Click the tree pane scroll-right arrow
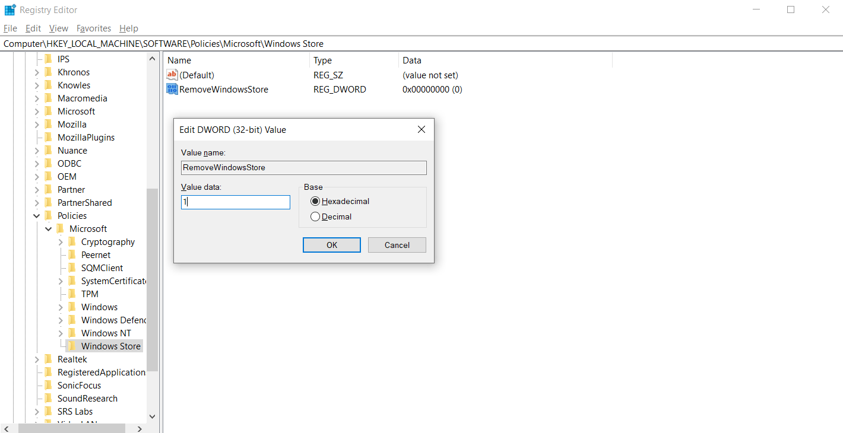Image resolution: width=843 pixels, height=433 pixels. [140, 428]
